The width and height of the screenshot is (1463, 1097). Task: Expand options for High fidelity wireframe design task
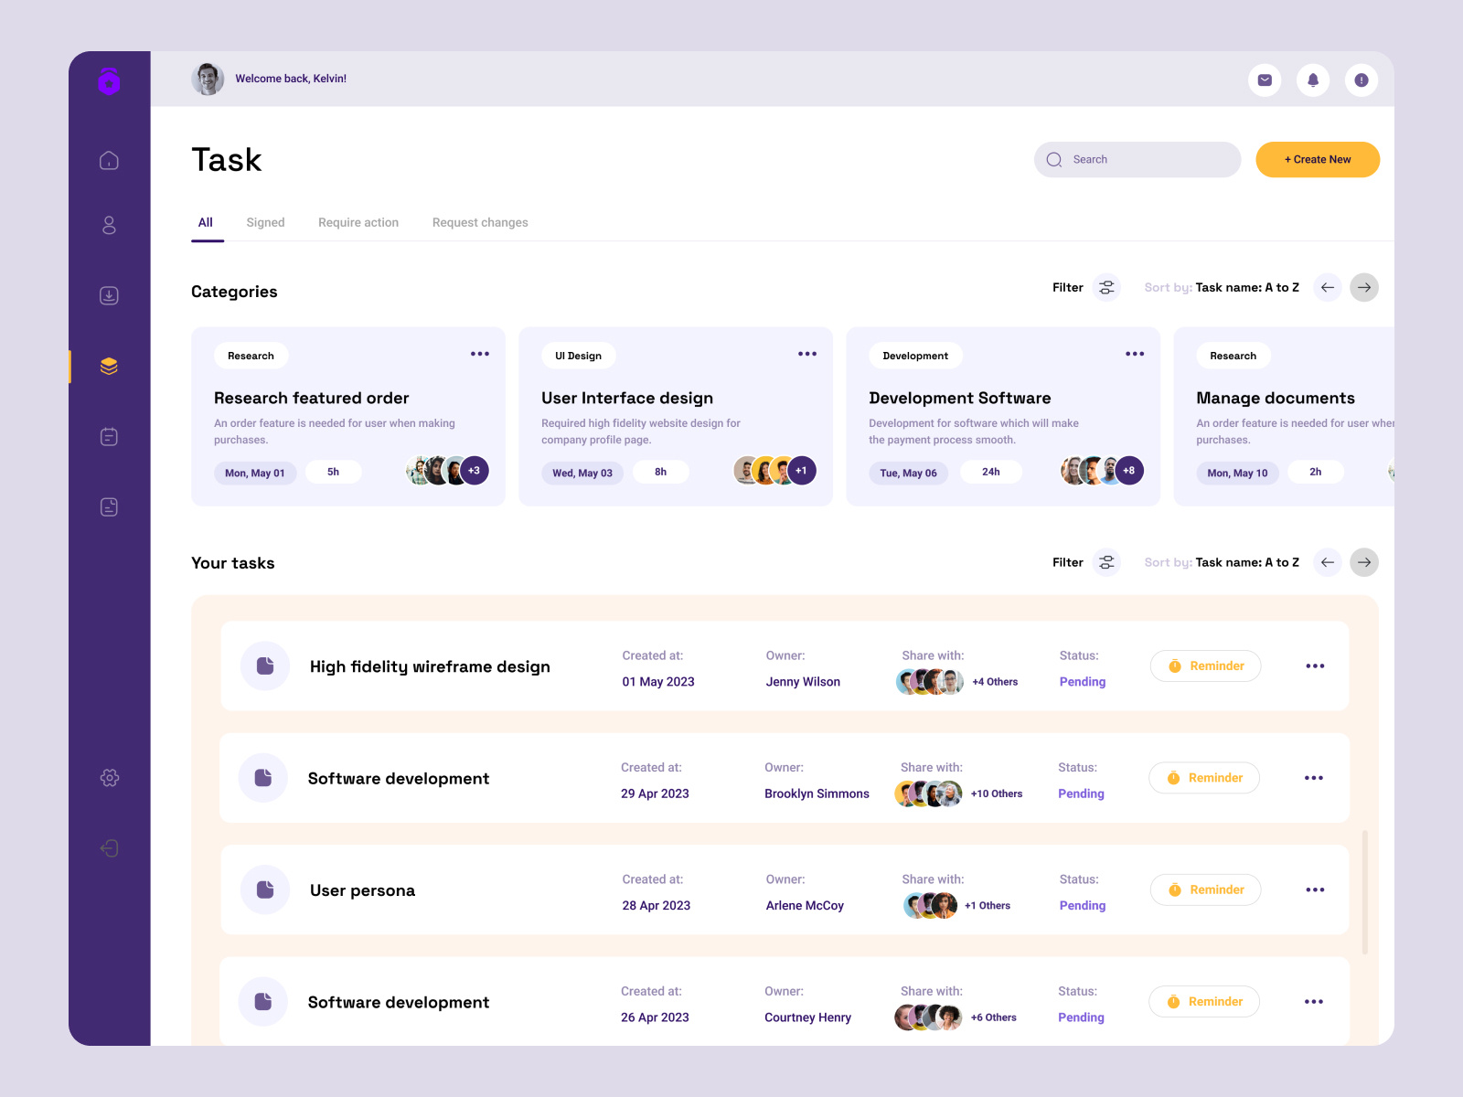(x=1315, y=666)
